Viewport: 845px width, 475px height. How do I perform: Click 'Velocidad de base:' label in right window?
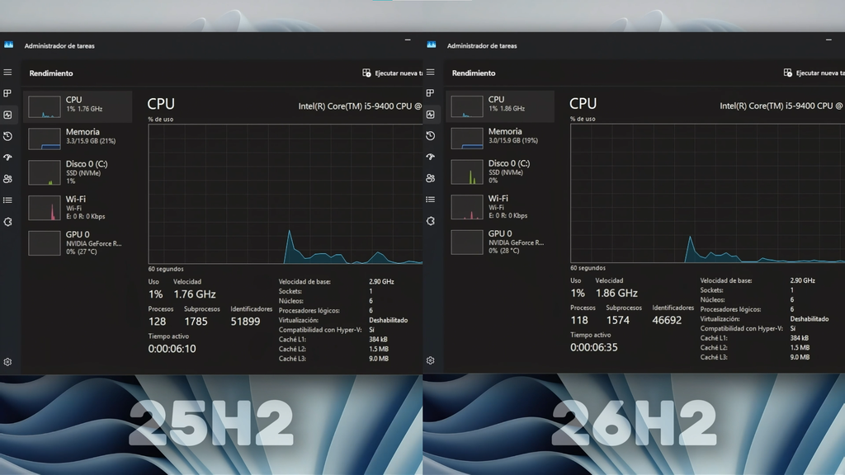tap(726, 280)
